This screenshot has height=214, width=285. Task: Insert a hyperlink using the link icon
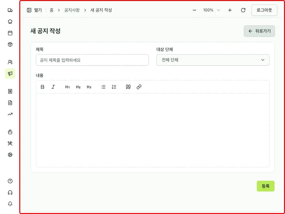pos(139,87)
